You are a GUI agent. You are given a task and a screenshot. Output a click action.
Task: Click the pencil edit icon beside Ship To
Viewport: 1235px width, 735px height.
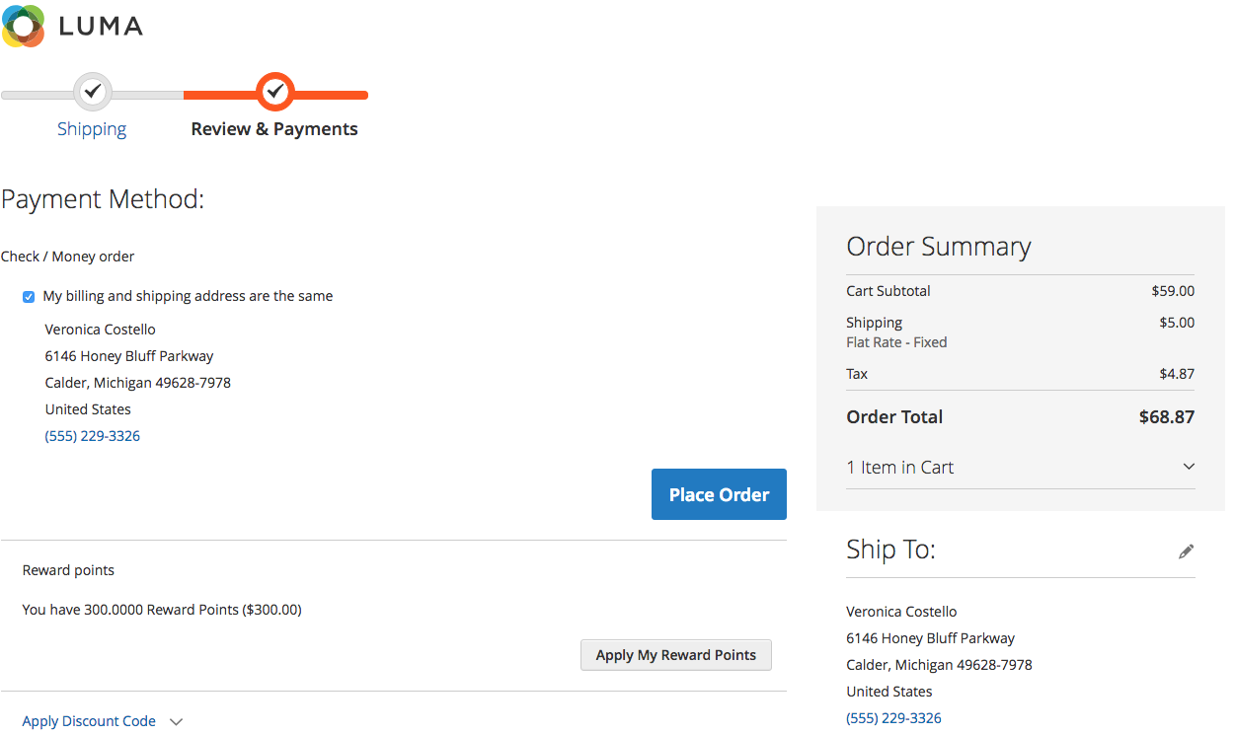click(1187, 551)
